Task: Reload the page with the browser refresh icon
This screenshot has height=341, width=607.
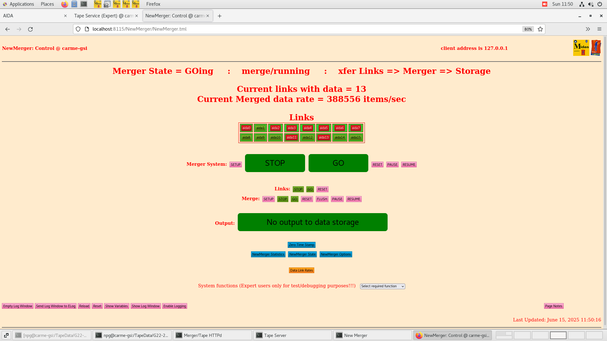Action: [x=30, y=29]
